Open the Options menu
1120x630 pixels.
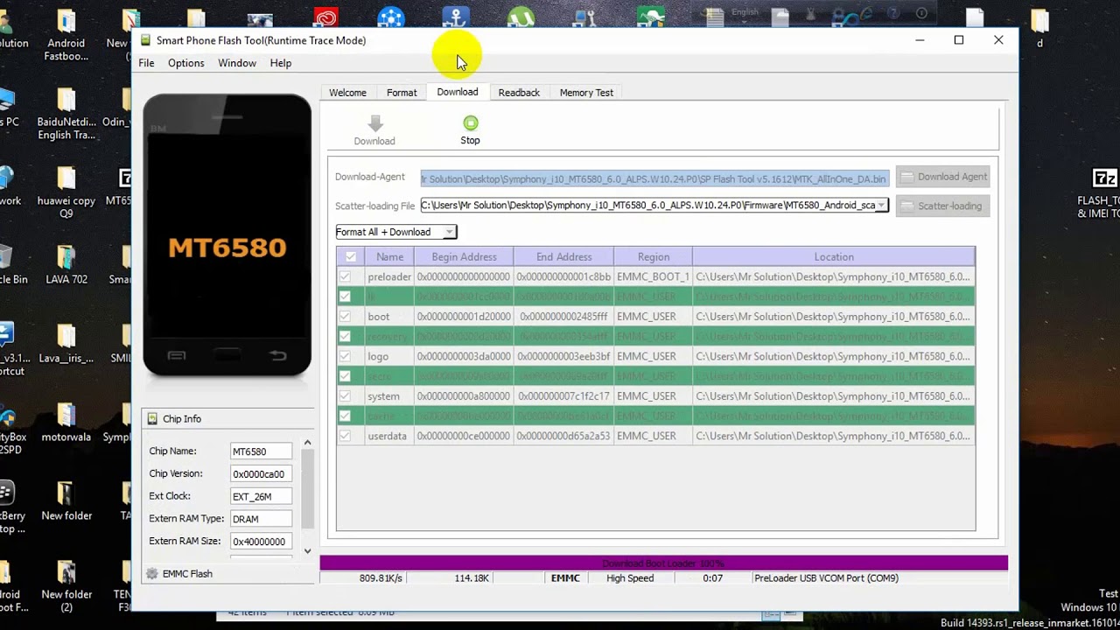point(185,63)
